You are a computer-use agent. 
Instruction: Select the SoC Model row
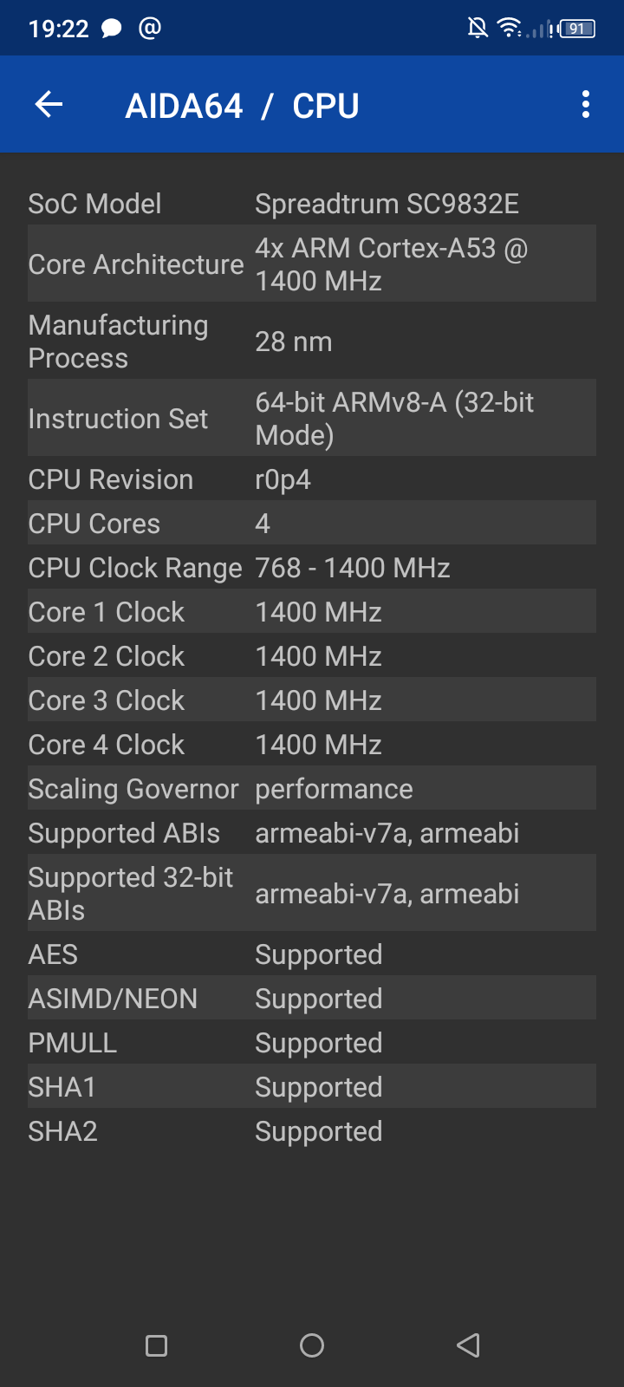312,204
